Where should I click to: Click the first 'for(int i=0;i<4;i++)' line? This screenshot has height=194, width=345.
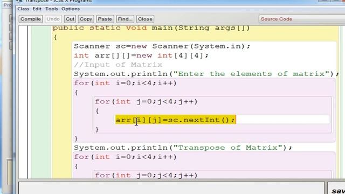(125, 84)
